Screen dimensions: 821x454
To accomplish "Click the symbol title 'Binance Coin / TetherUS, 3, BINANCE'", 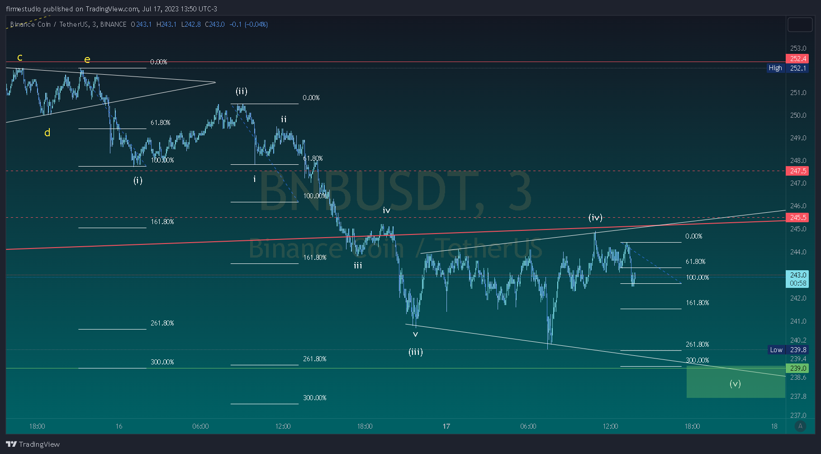I will 68,24.
